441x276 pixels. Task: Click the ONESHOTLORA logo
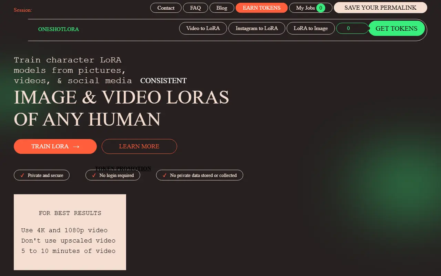(x=59, y=29)
